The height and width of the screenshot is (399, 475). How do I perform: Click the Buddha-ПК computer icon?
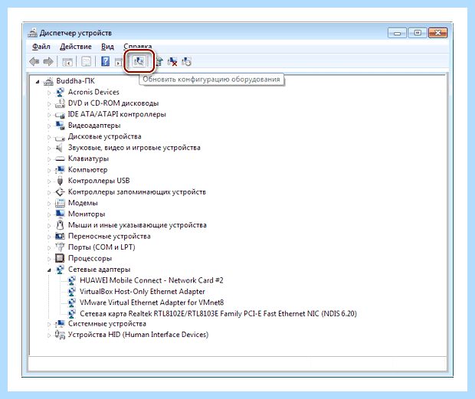pos(48,81)
